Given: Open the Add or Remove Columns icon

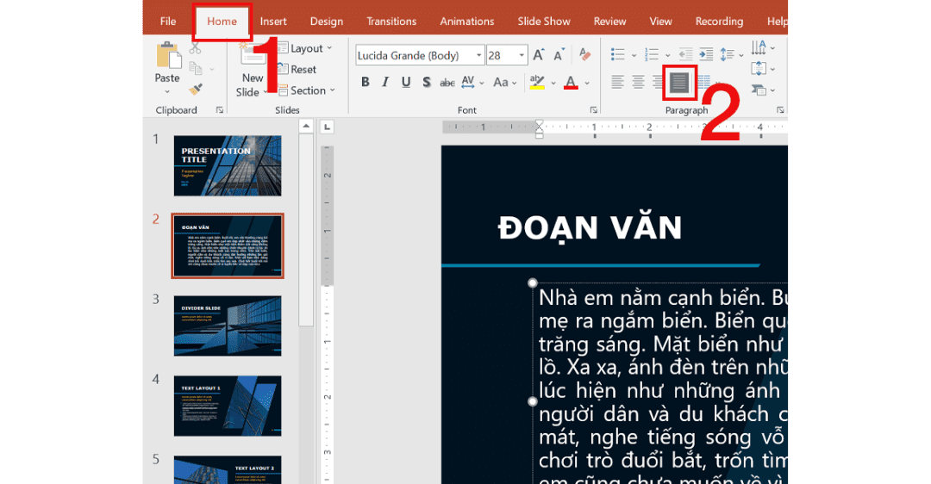Looking at the screenshot, I should 704,82.
